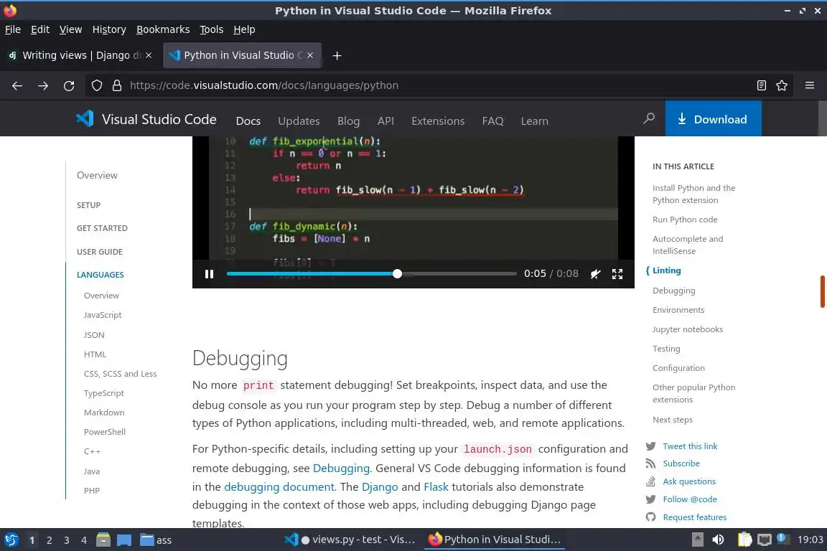This screenshot has width=827, height=551.
Task: Jump to Run Python code section
Action: pyautogui.click(x=685, y=220)
